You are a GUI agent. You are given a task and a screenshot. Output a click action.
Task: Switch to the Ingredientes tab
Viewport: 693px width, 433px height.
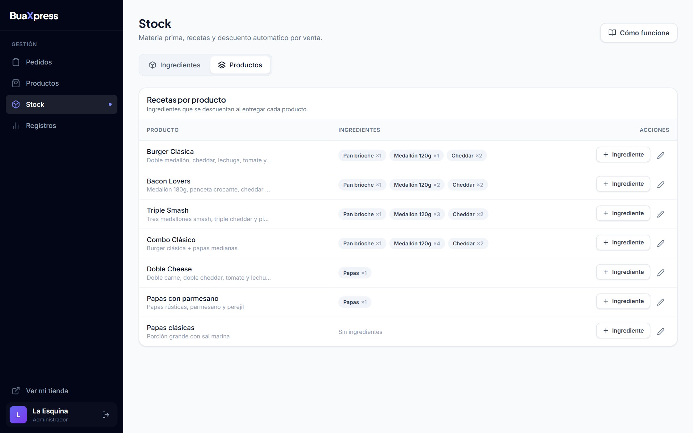click(175, 65)
